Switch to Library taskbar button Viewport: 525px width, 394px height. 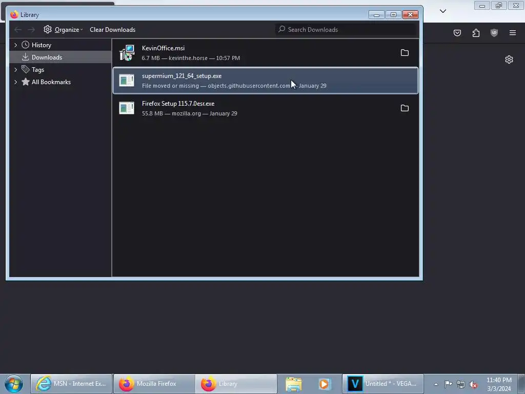[236, 384]
